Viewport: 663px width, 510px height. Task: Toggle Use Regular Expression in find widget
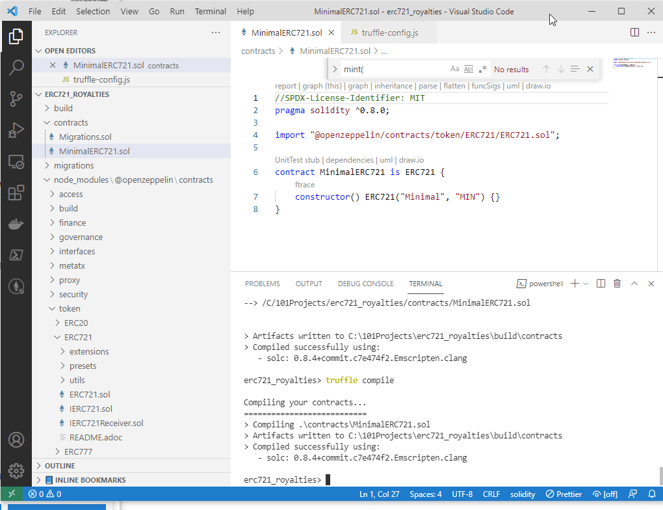[483, 69]
